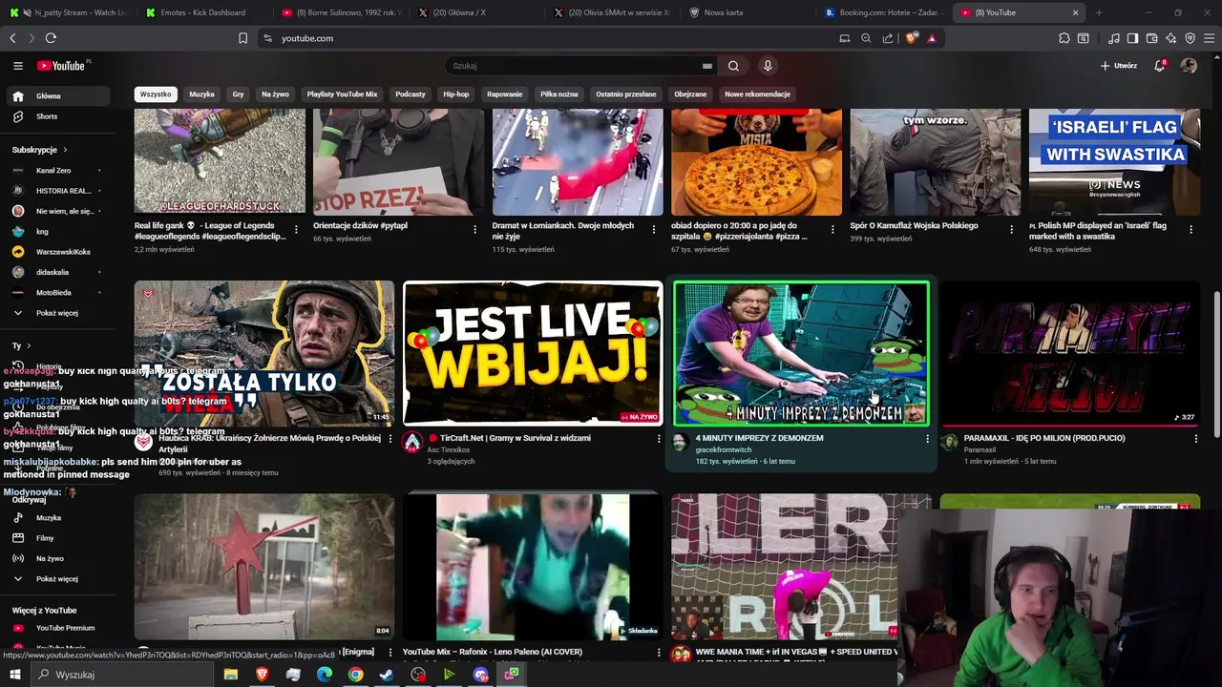Open the Leo AI sparkle icon
Screen dimensions: 1222x687
[1171, 38]
